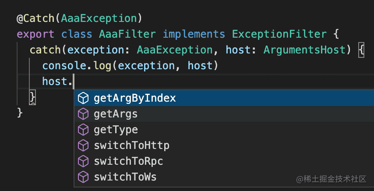This screenshot has width=374, height=191.
Task: Click the ArgumentsHost type annotation
Action: [304, 50]
